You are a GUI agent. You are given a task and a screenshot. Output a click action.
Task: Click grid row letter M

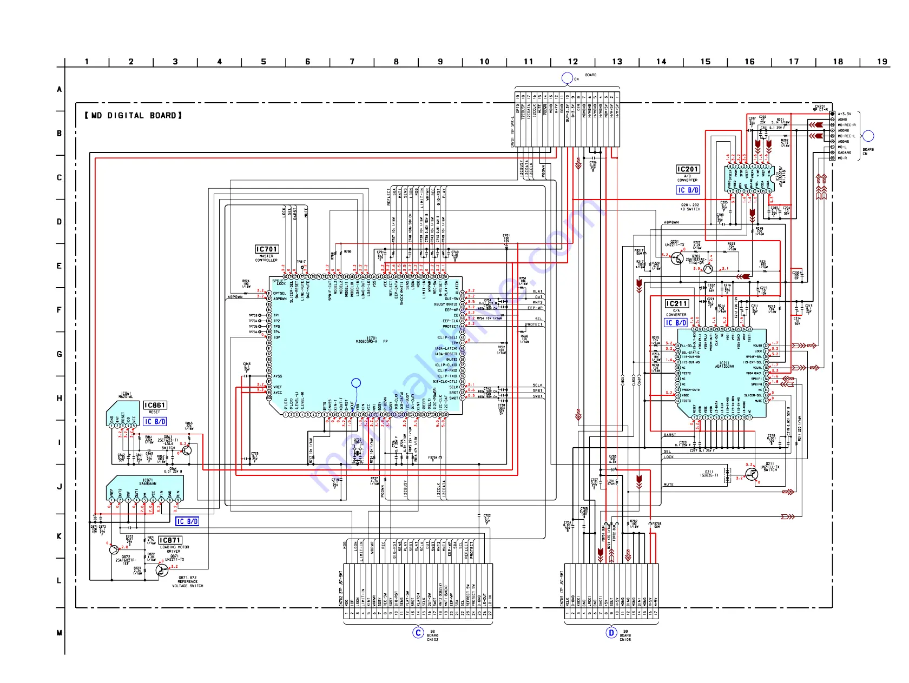tap(60, 633)
